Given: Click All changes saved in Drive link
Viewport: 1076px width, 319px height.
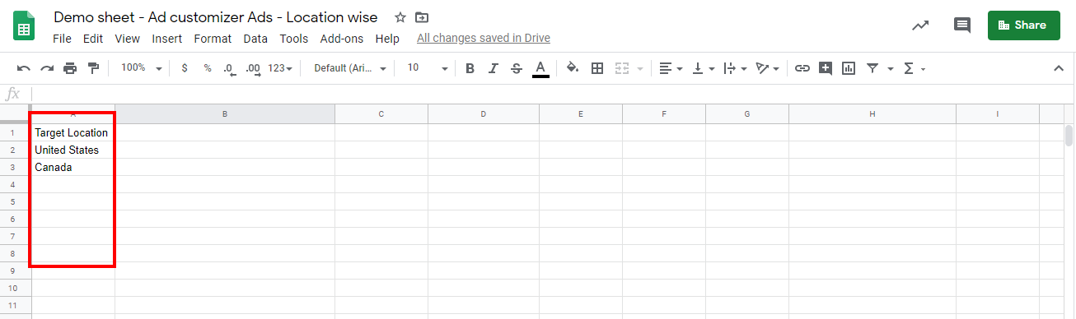Looking at the screenshot, I should 483,39.
